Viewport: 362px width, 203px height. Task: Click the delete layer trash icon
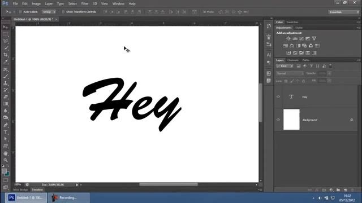[x=352, y=190]
